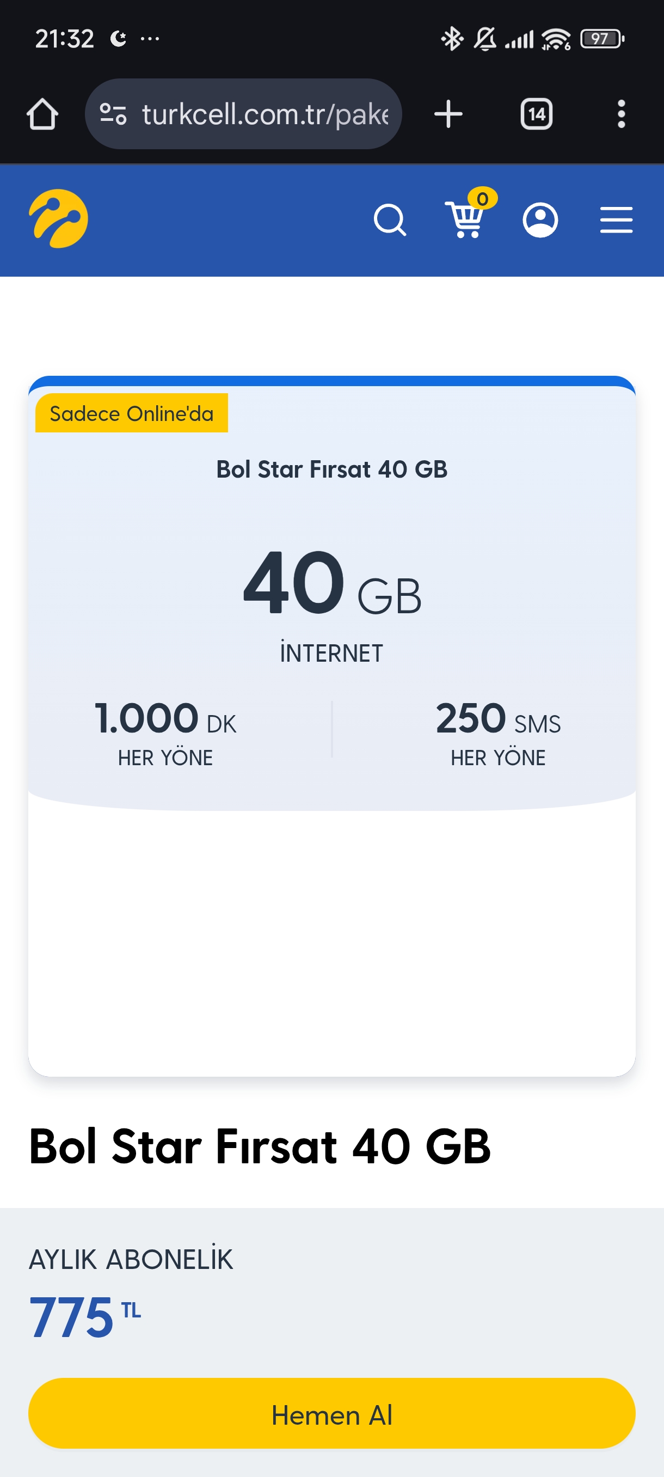Viewport: 664px width, 1477px height.
Task: Tap the 775 TL monthly price
Action: coord(85,1317)
